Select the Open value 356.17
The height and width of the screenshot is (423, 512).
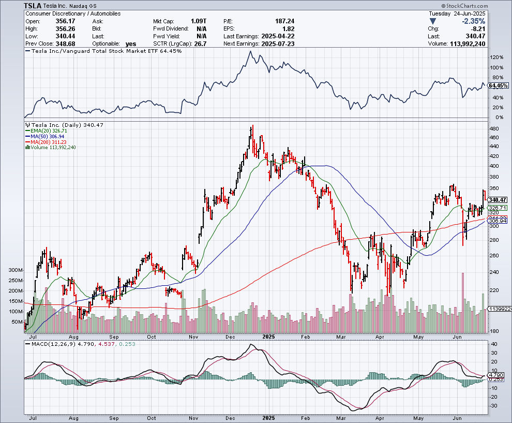pyautogui.click(x=65, y=21)
